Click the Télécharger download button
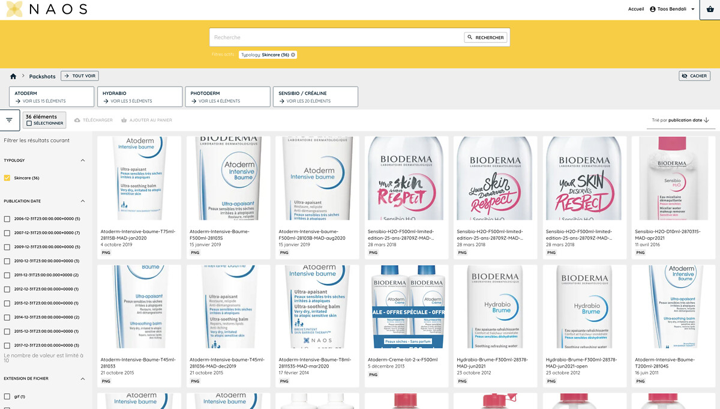Viewport: 720px width, 409px height. pyautogui.click(x=93, y=120)
